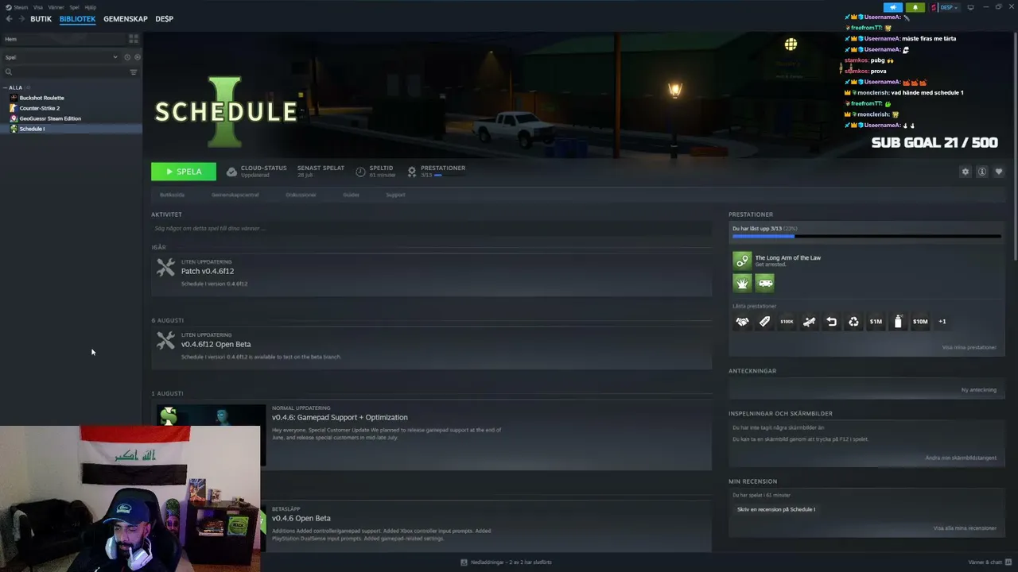Go back with the left arrow

point(10,19)
